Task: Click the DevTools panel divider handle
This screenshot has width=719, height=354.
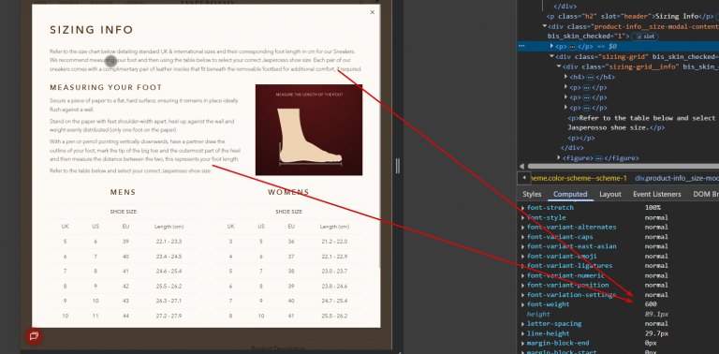Action: pos(398,166)
